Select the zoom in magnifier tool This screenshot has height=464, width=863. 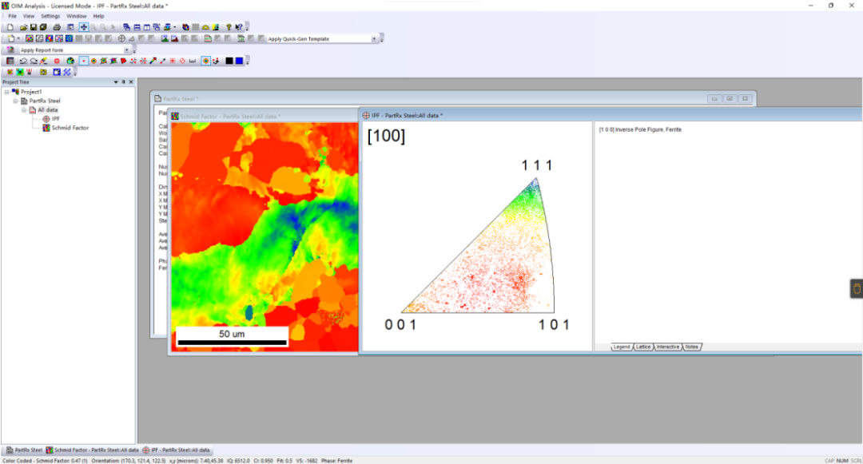[93, 26]
